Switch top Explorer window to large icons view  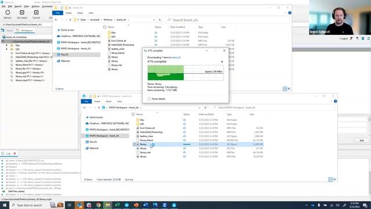point(289,89)
